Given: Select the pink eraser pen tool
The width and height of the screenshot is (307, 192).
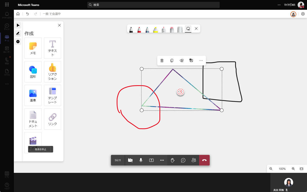Looking at the screenshot, I should (172, 29).
